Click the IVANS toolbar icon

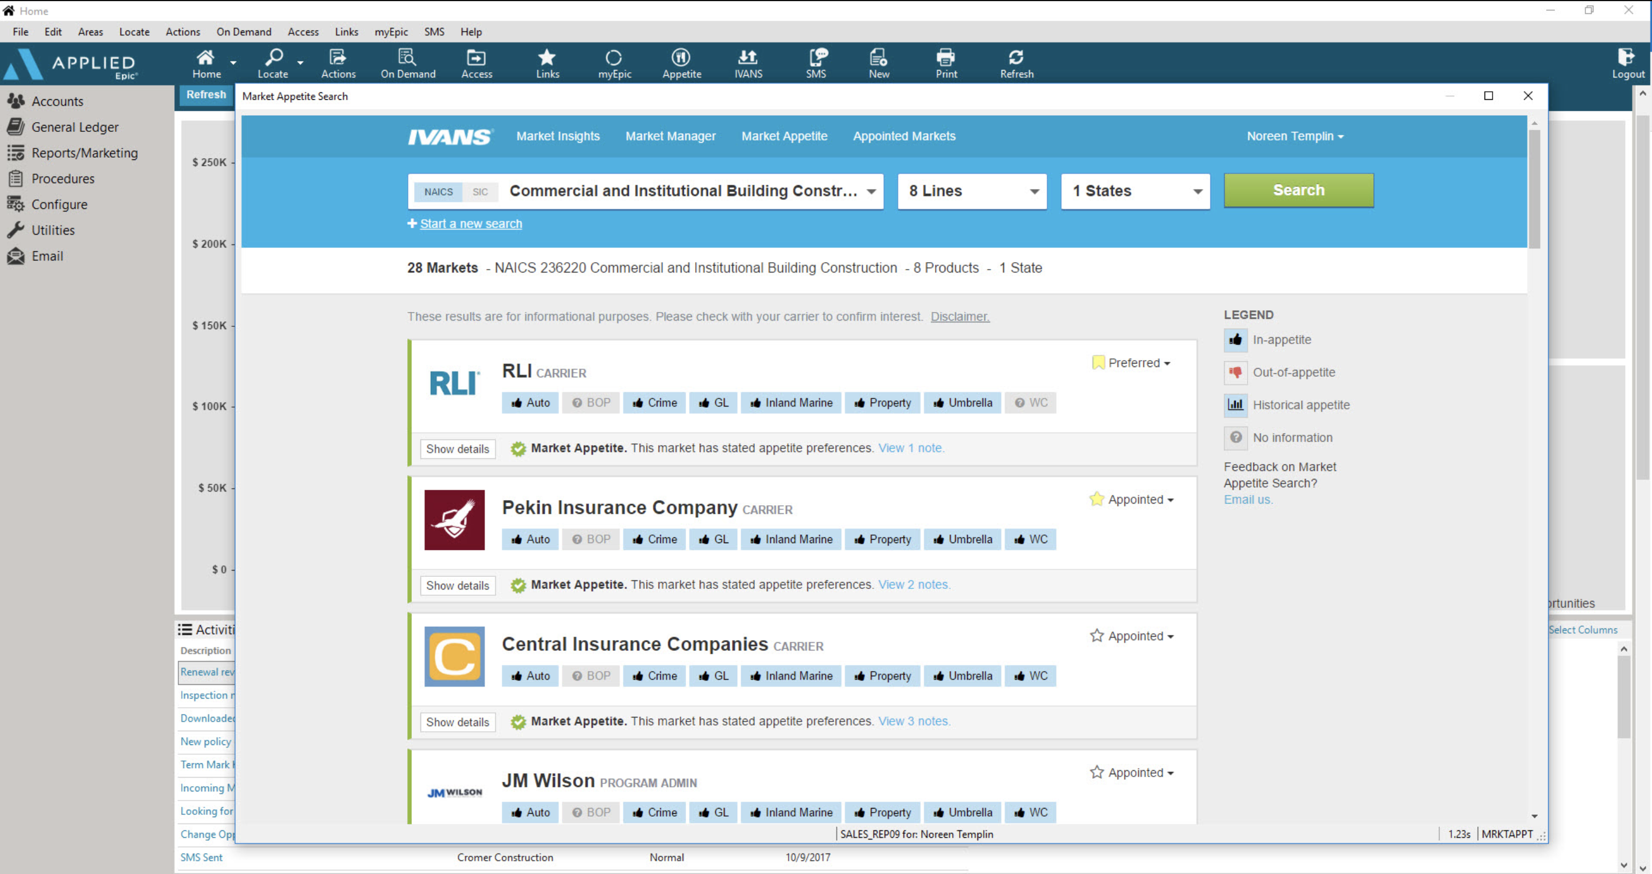coord(746,63)
